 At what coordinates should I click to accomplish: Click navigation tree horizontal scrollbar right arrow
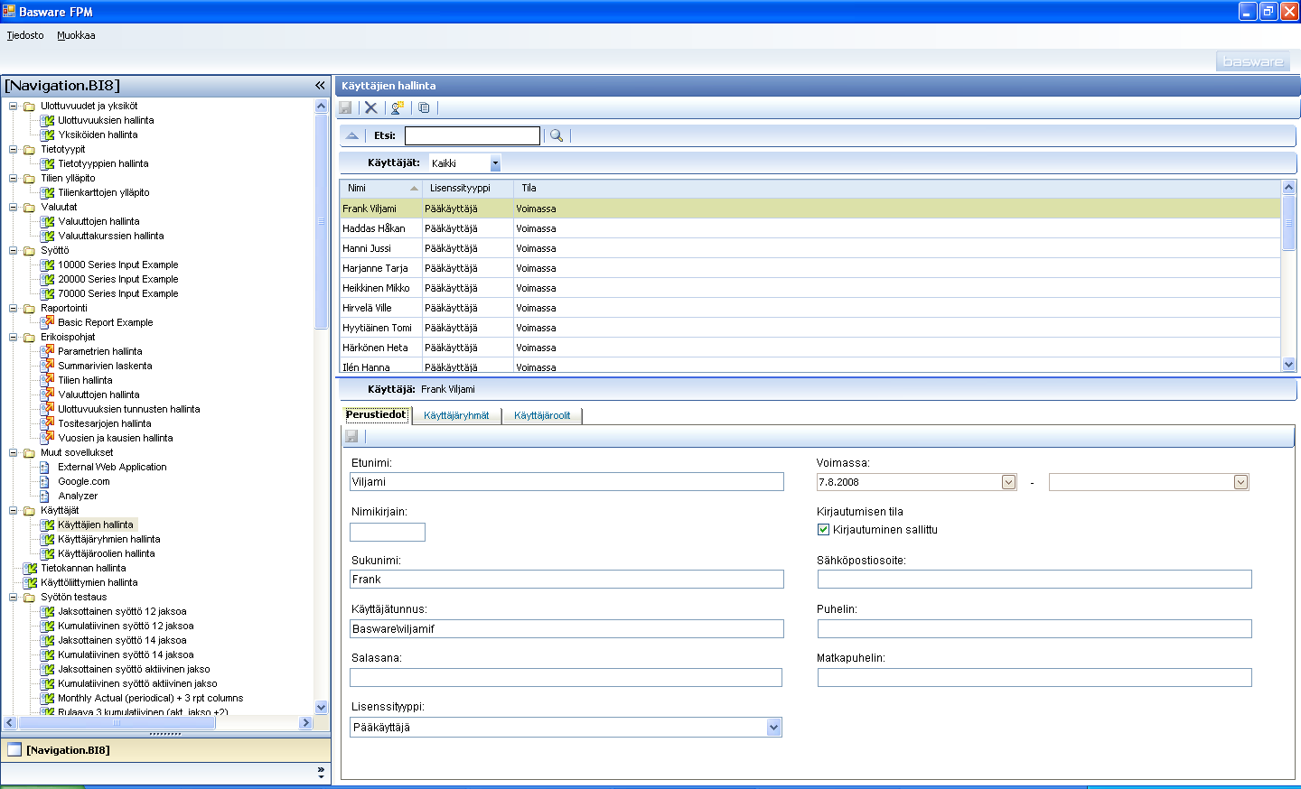[x=305, y=722]
